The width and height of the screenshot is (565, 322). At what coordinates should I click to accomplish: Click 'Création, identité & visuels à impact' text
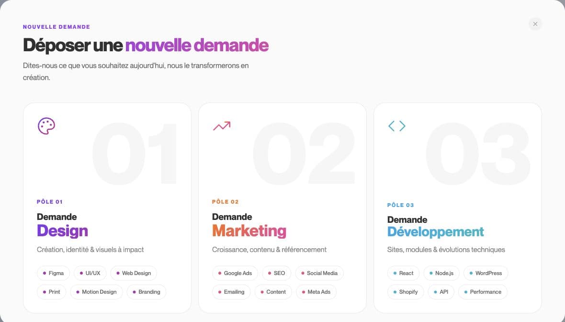click(x=90, y=250)
